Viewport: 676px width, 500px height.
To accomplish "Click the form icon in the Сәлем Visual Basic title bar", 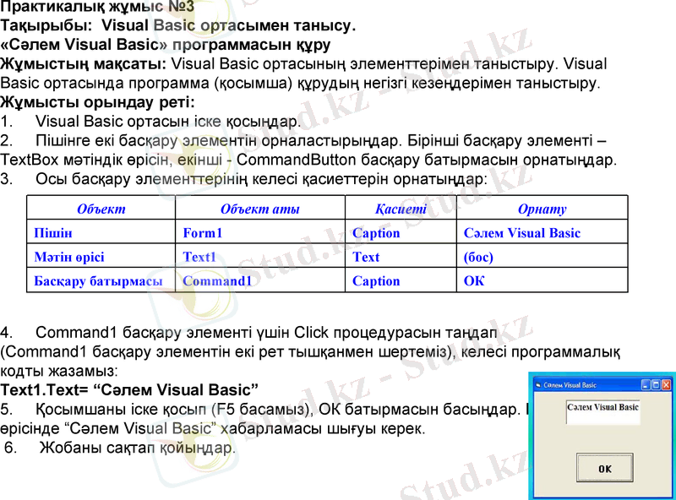I will (x=538, y=384).
